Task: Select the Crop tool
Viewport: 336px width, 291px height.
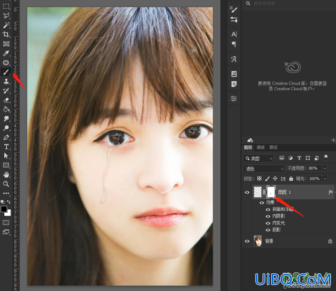Action: [x=6, y=34]
